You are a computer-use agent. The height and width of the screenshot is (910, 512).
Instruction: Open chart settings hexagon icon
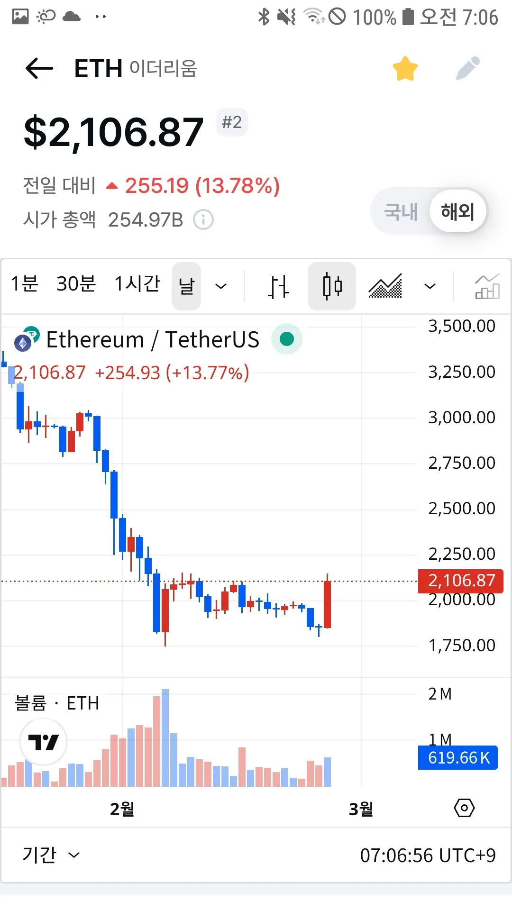tap(464, 808)
